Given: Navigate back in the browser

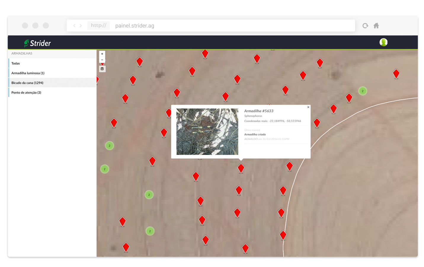Looking at the screenshot, I should (x=74, y=26).
